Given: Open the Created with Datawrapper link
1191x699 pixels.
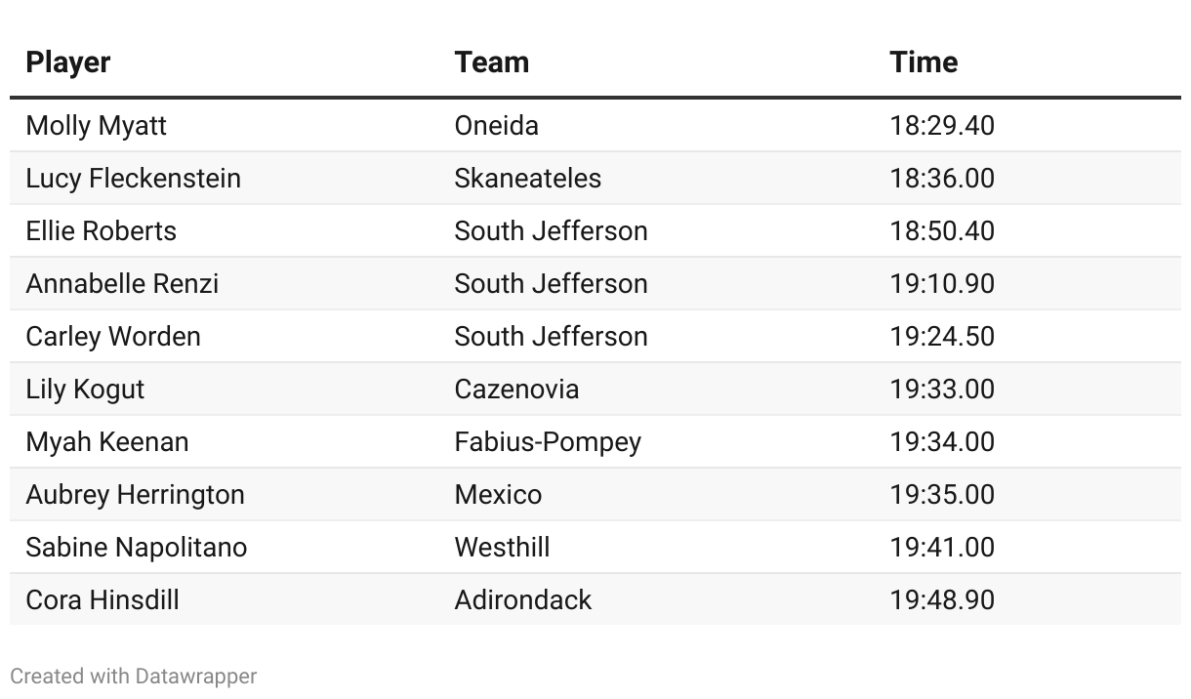Looking at the screenshot, I should (x=134, y=676).
